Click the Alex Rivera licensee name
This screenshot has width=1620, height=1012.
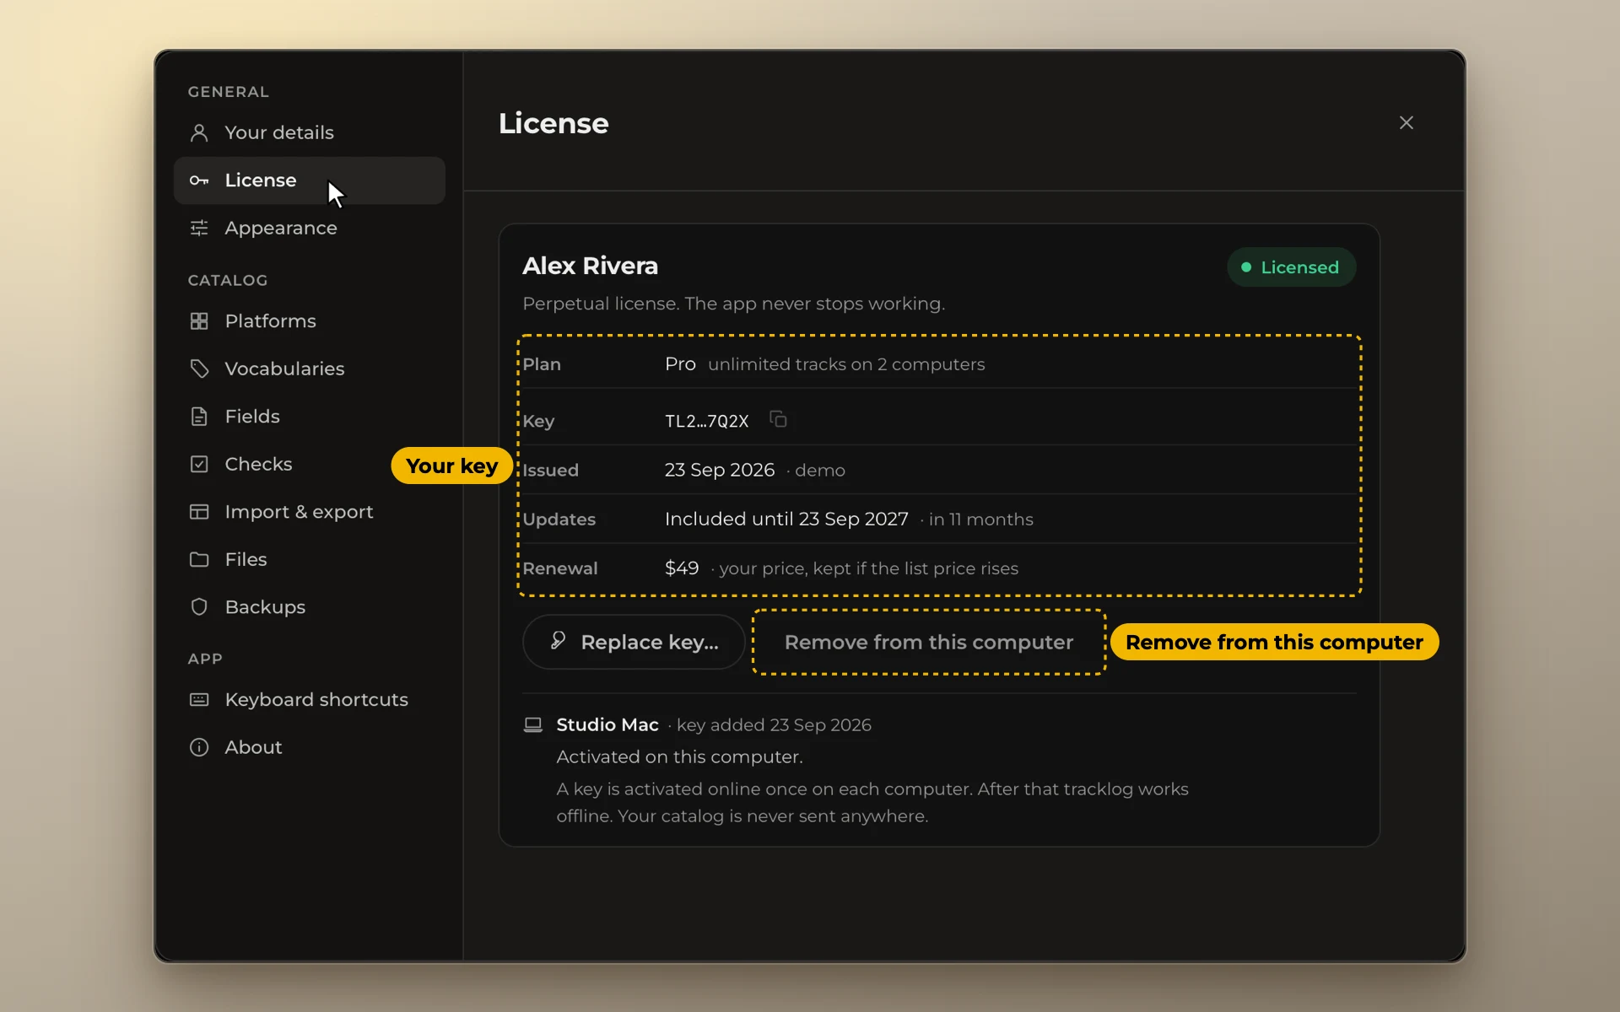tap(590, 266)
